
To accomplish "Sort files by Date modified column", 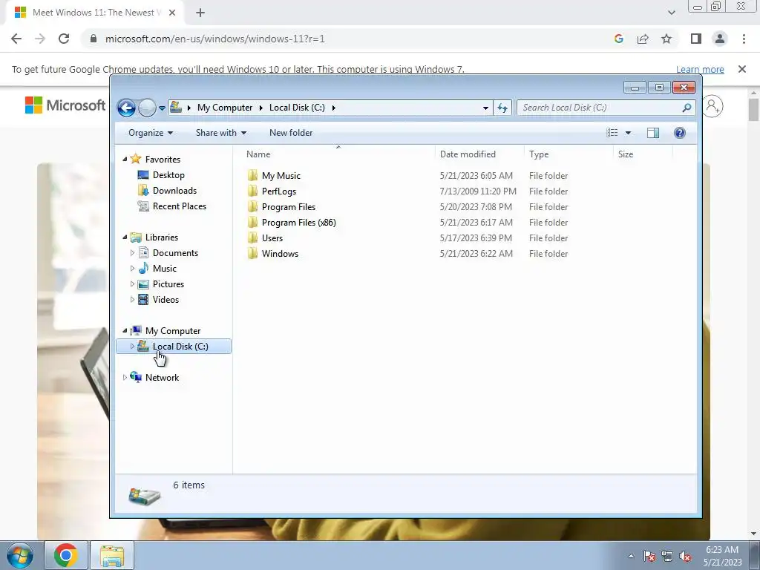I will tap(468, 154).
